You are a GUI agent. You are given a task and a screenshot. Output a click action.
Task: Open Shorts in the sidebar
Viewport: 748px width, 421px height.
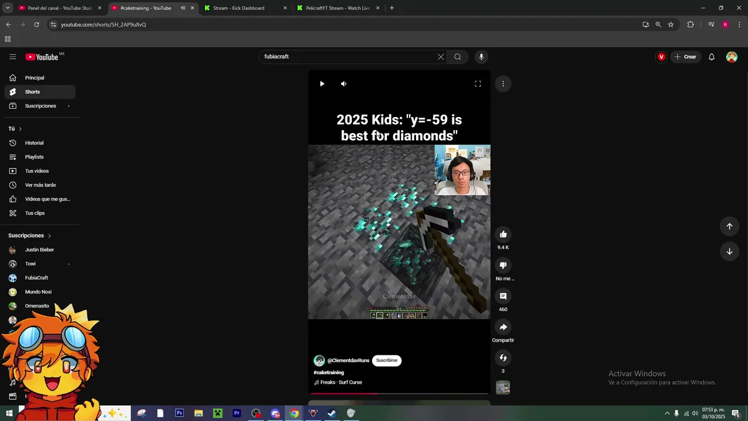(40, 92)
